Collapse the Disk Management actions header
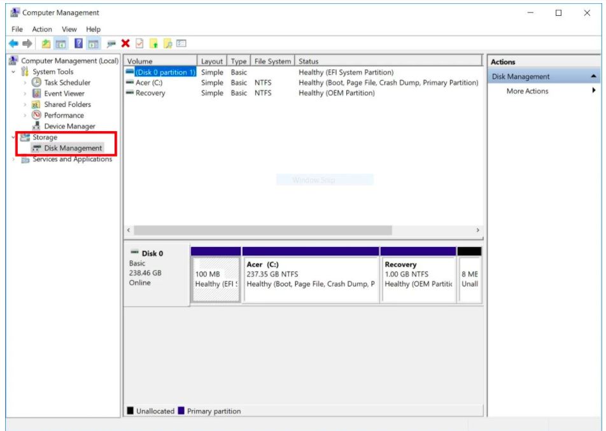 [x=594, y=76]
